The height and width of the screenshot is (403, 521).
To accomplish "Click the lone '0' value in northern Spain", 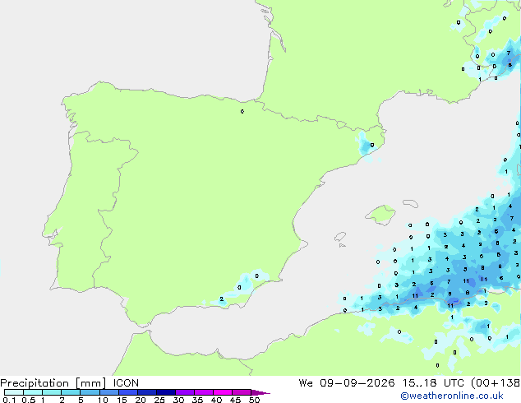I will (242, 111).
